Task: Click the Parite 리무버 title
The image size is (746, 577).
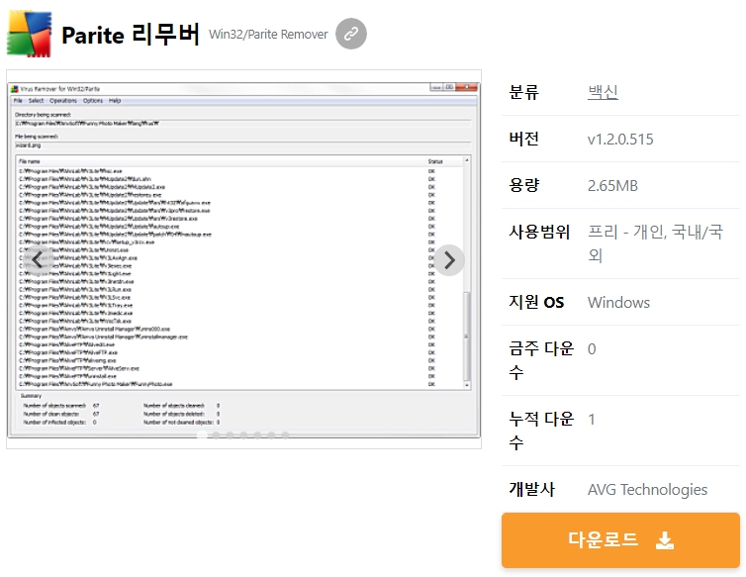Action: point(131,35)
